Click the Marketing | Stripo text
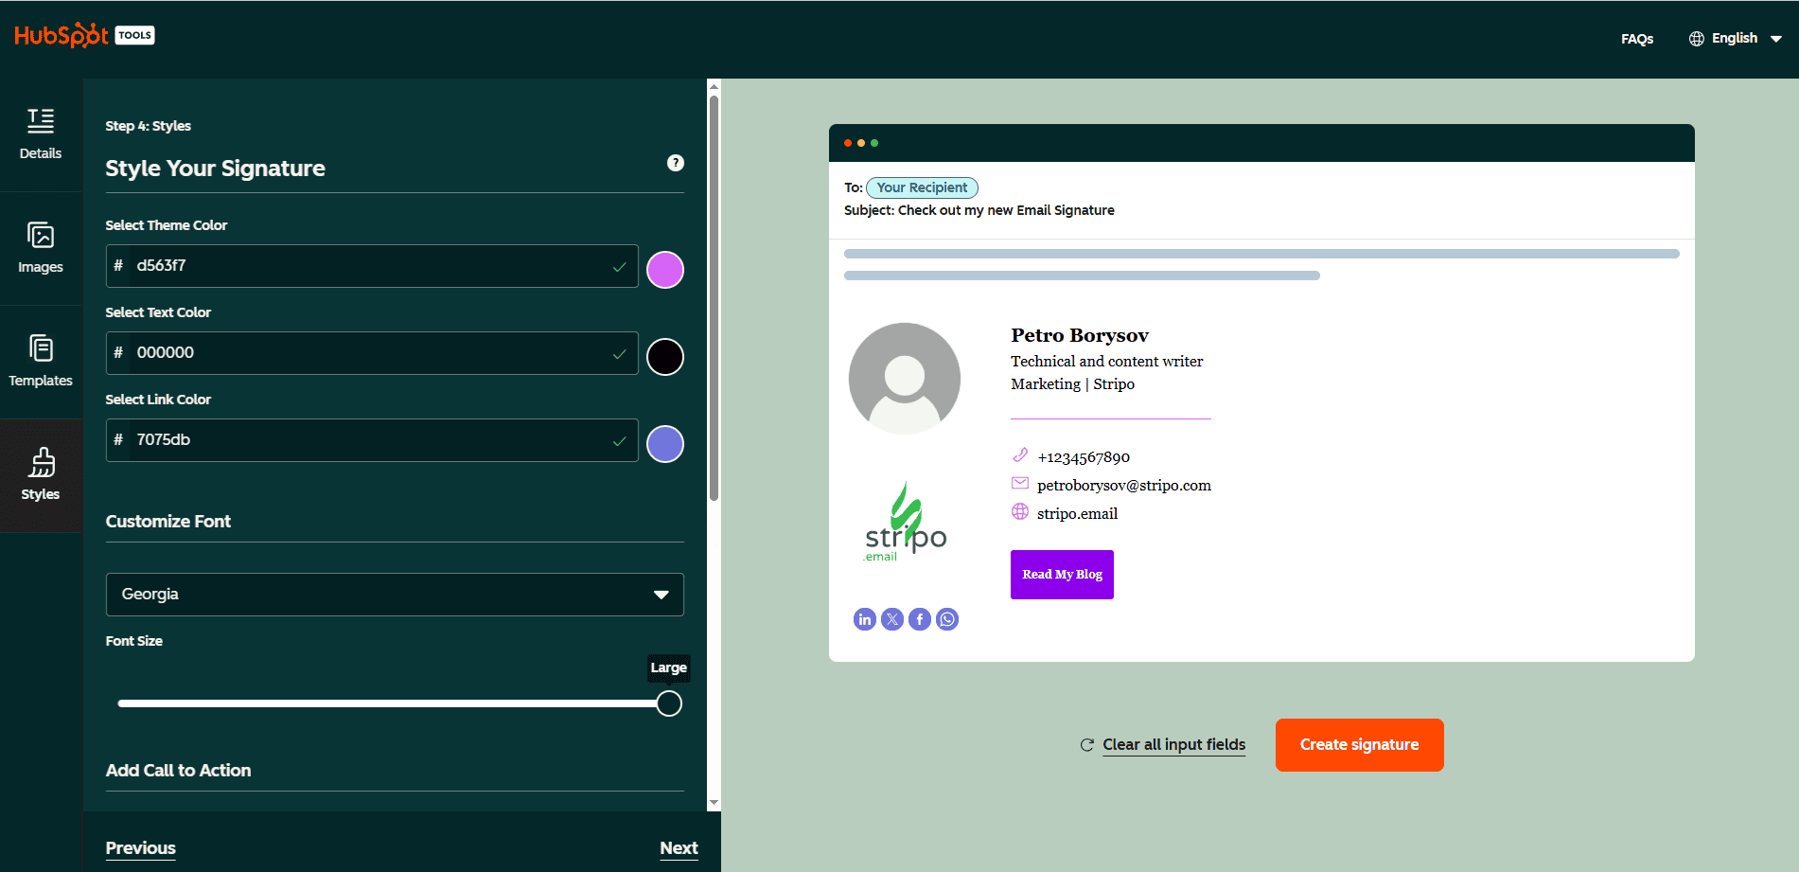 (x=1072, y=384)
